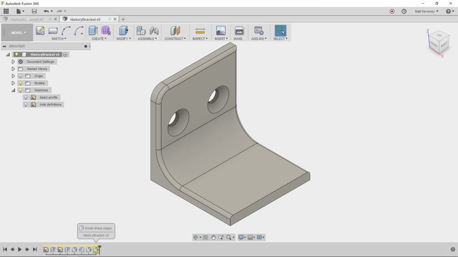Select the last feature in the timeline
The image size is (458, 257).
[96, 250]
